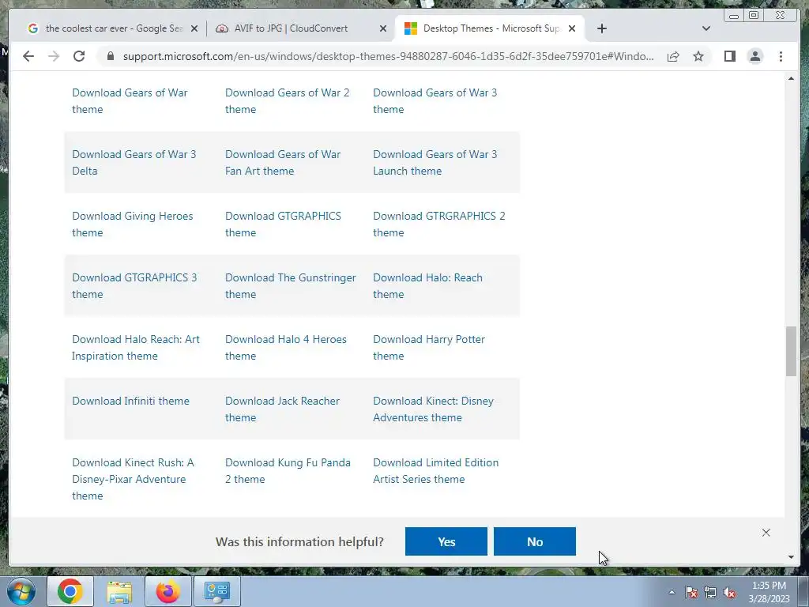
Task: Answer Yes to helpful feedback
Action: click(446, 541)
